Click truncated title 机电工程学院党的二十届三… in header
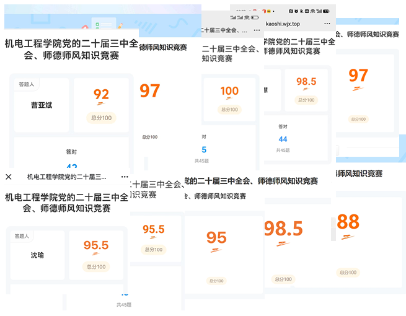The height and width of the screenshot is (316, 406). [66, 177]
